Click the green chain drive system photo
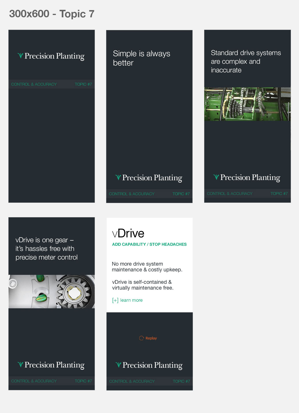Image resolution: width=299 pixels, height=413 pixels. 247,104
